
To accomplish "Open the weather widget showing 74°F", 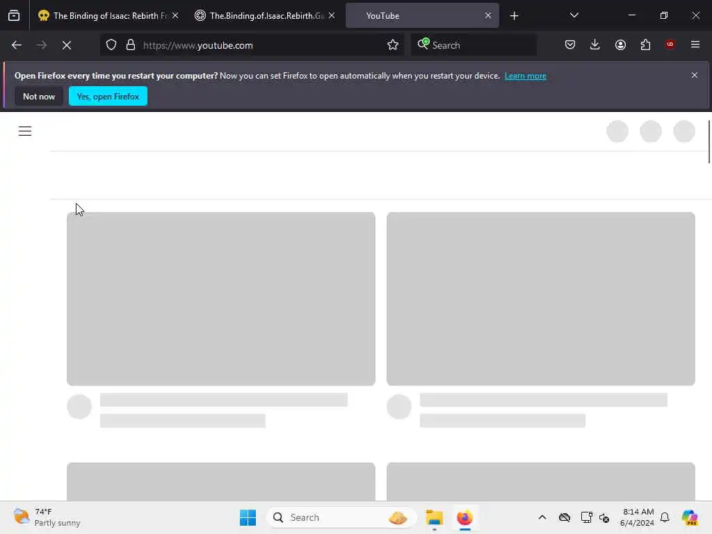I will [x=47, y=517].
